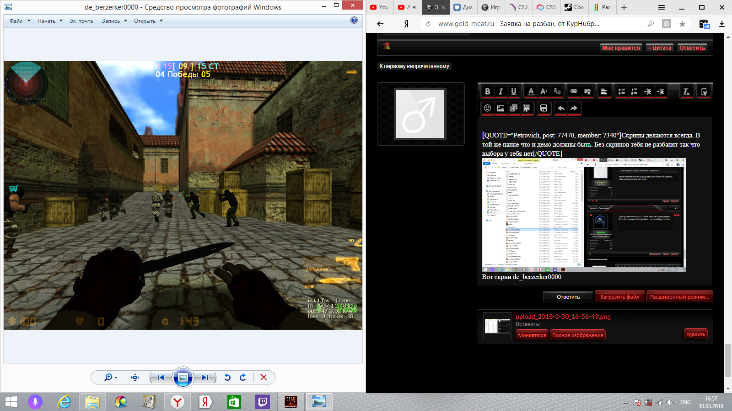Undo the last edit in the editor

[561, 108]
